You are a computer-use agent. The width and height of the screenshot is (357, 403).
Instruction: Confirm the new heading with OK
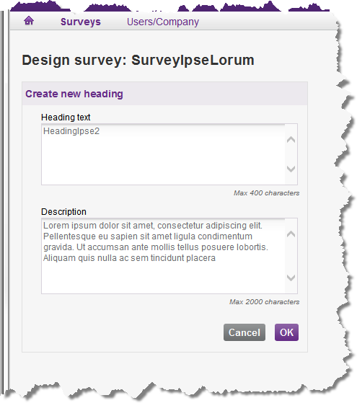[x=286, y=332]
